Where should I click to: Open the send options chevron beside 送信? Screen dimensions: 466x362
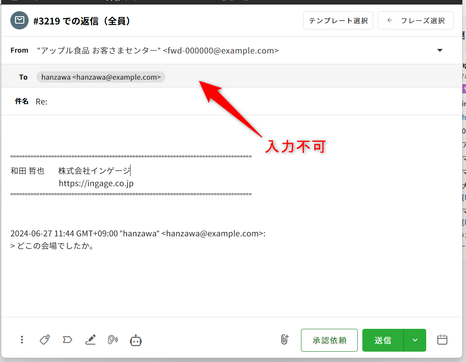pos(415,340)
